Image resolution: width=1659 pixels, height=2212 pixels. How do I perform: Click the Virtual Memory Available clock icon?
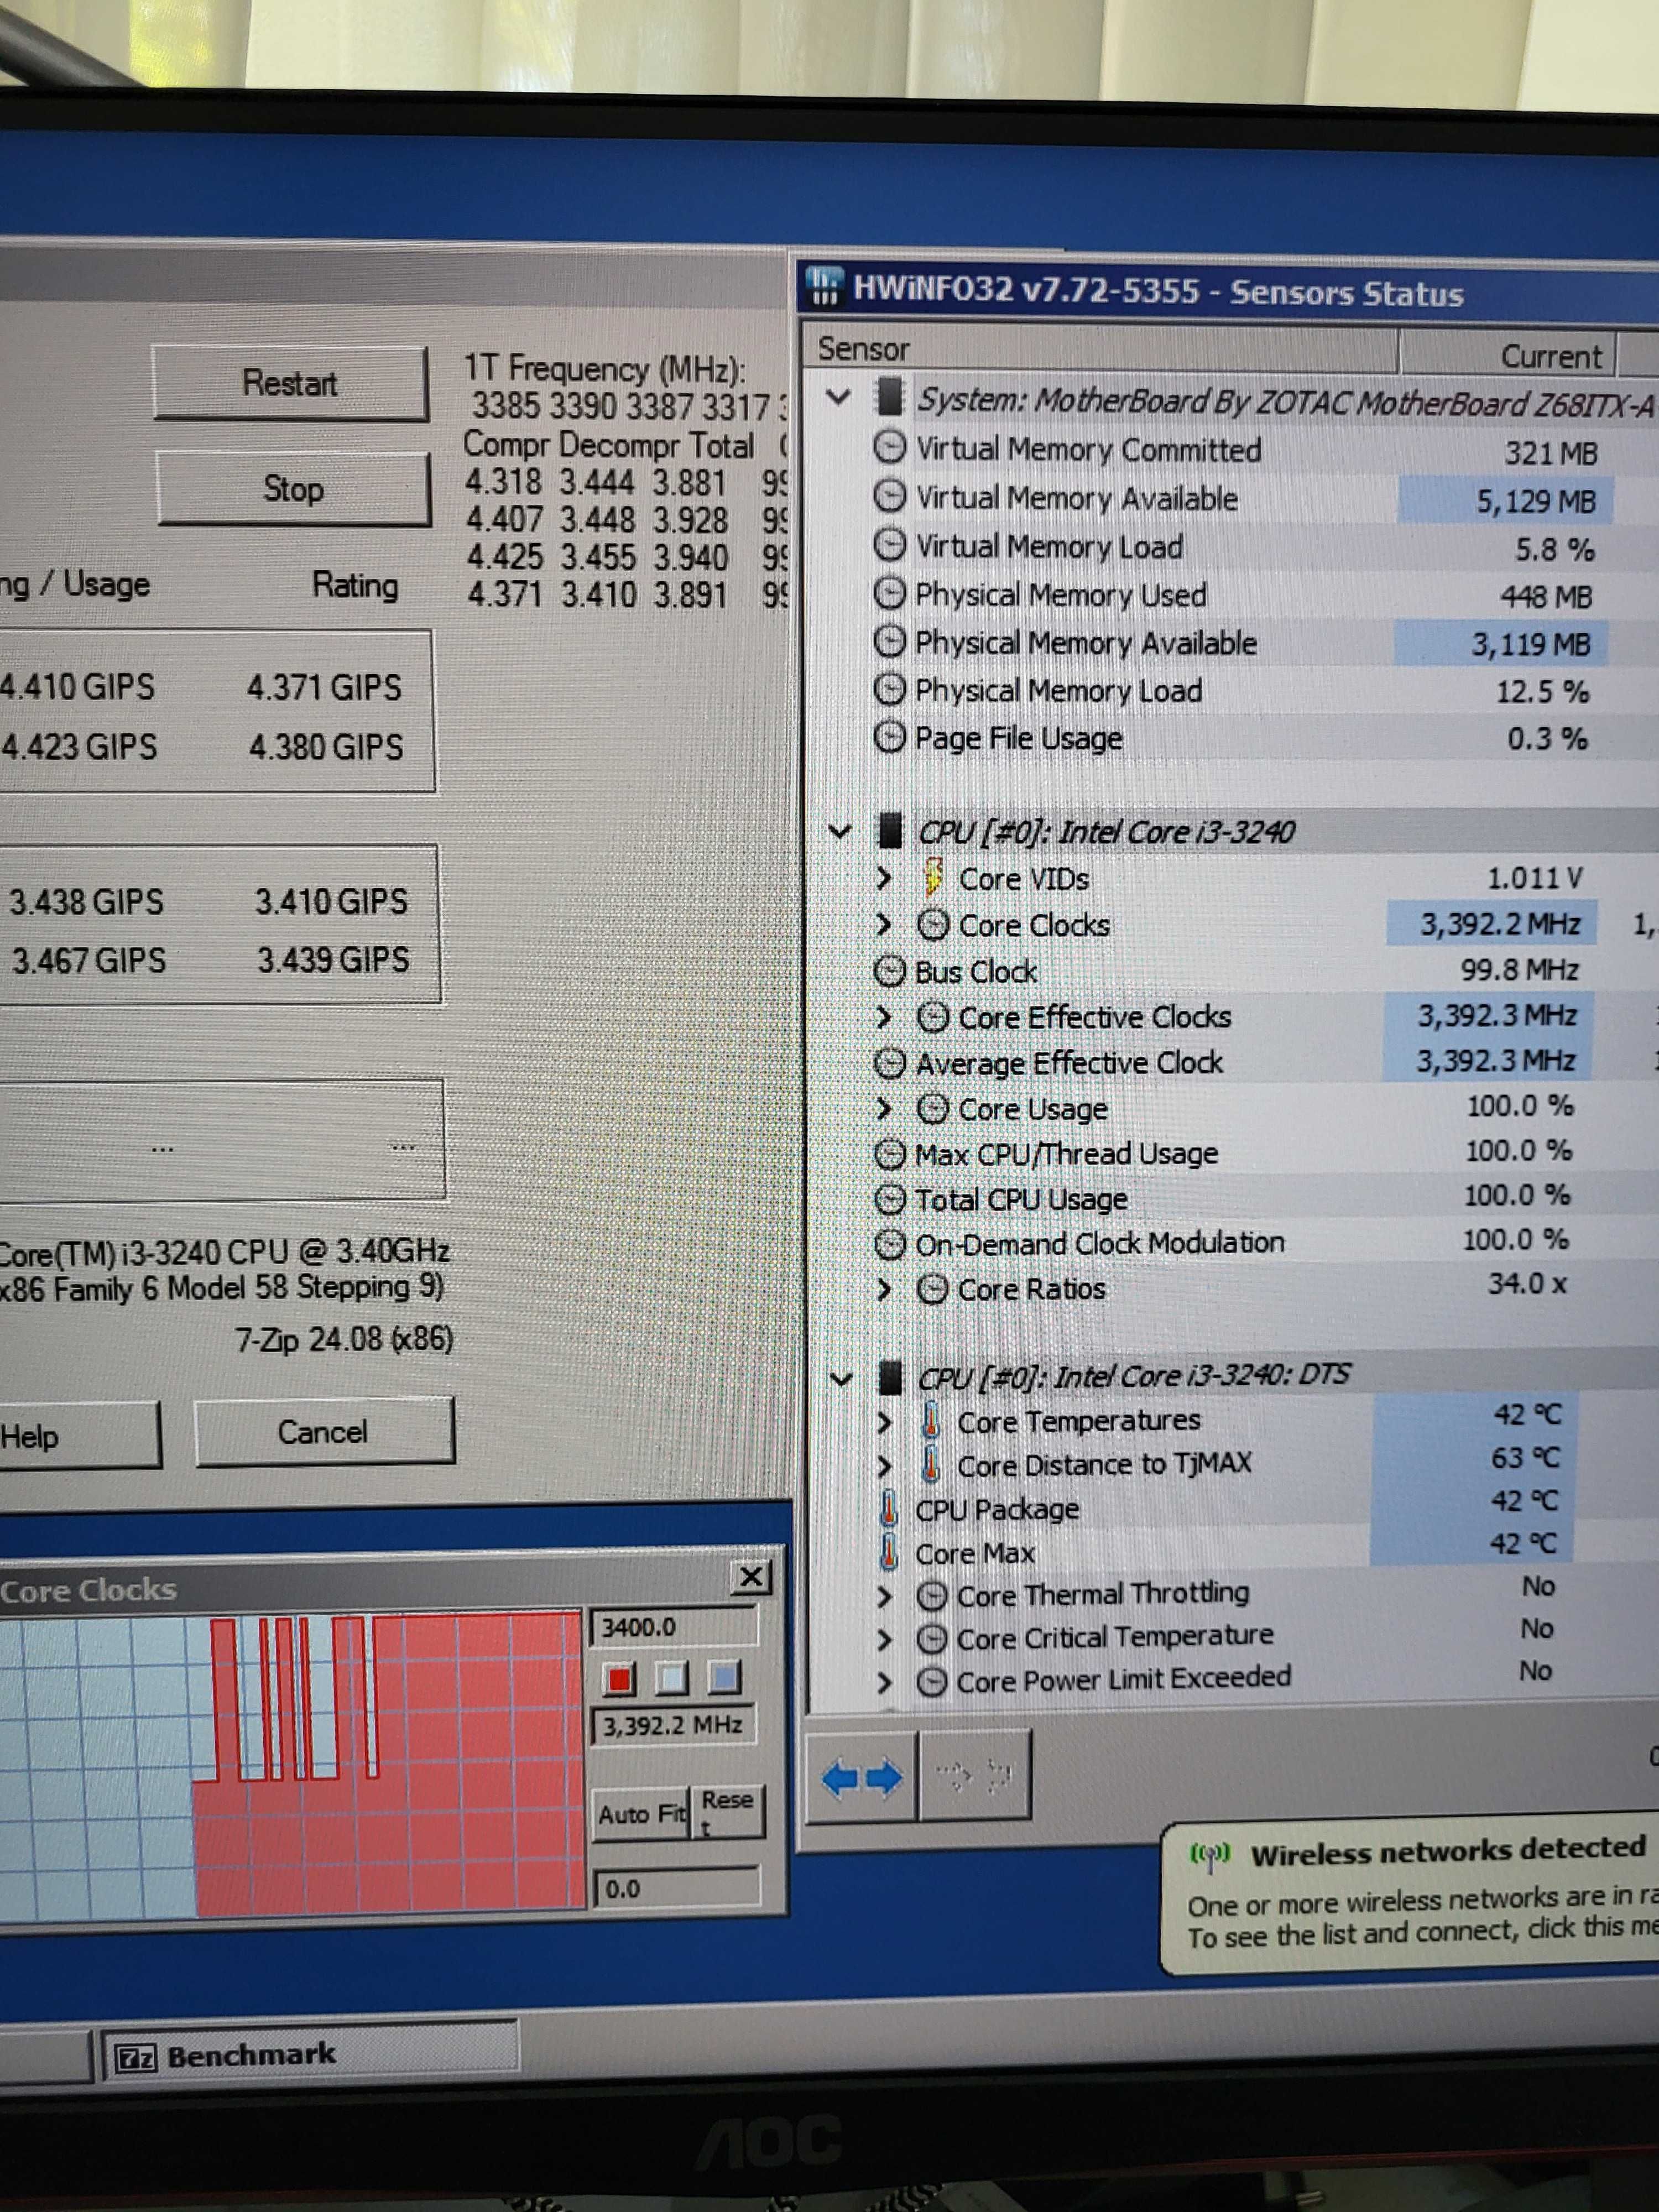point(889,495)
